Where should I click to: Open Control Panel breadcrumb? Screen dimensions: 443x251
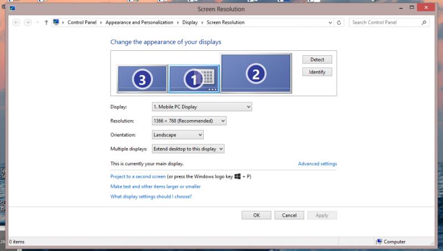pos(82,22)
